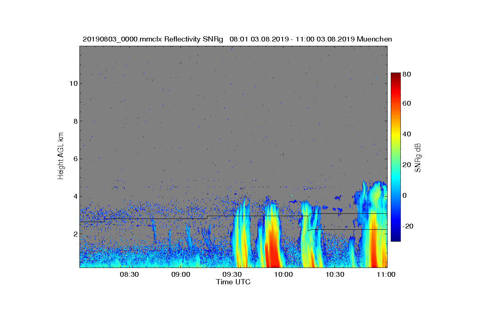This screenshot has height=319, width=479.
Task: Click the '10:00' time axis tick label
Action: coord(284,274)
